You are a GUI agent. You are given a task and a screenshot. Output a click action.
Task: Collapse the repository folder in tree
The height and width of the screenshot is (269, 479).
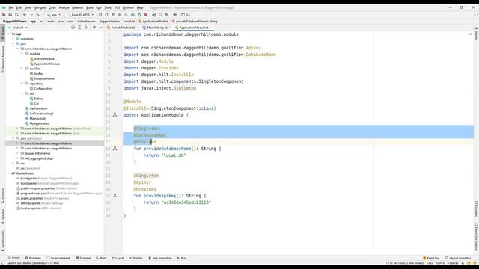tap(22, 84)
